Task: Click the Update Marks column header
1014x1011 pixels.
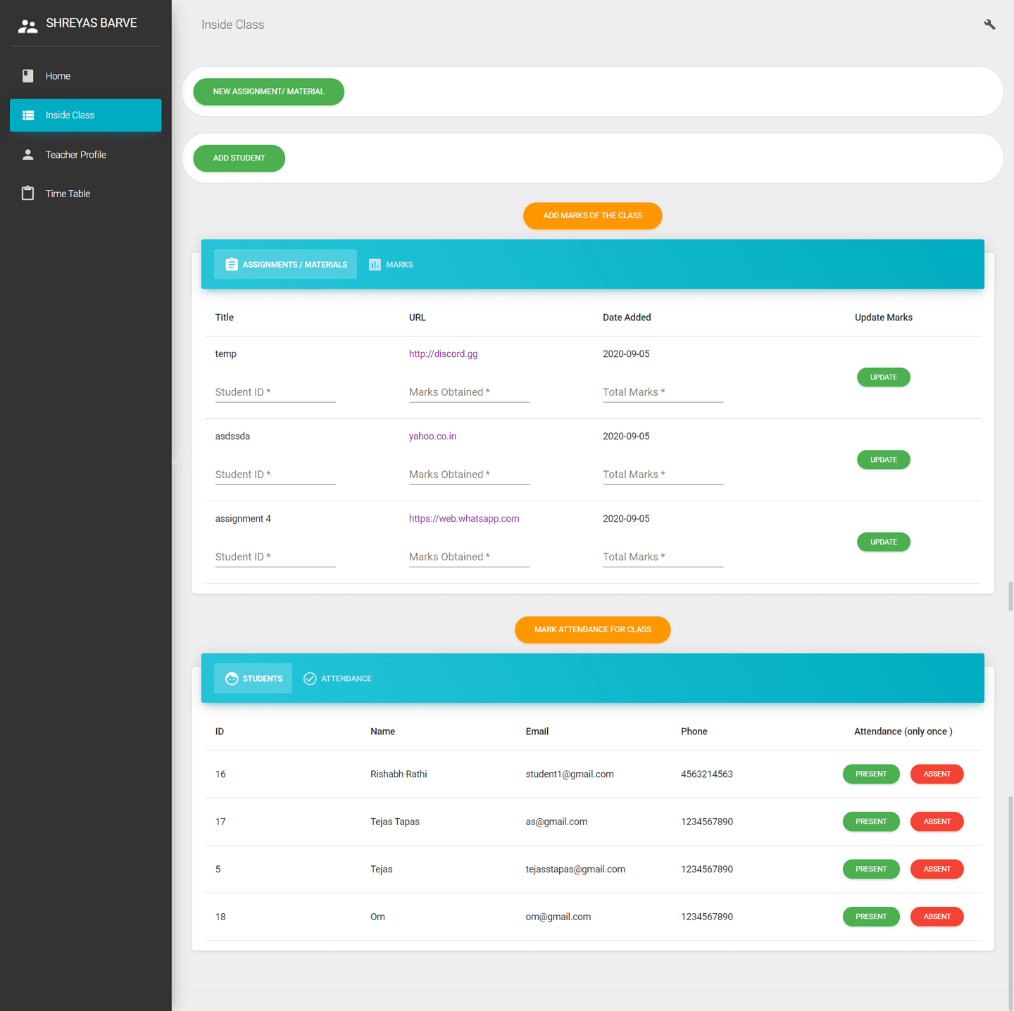Action: pos(884,318)
